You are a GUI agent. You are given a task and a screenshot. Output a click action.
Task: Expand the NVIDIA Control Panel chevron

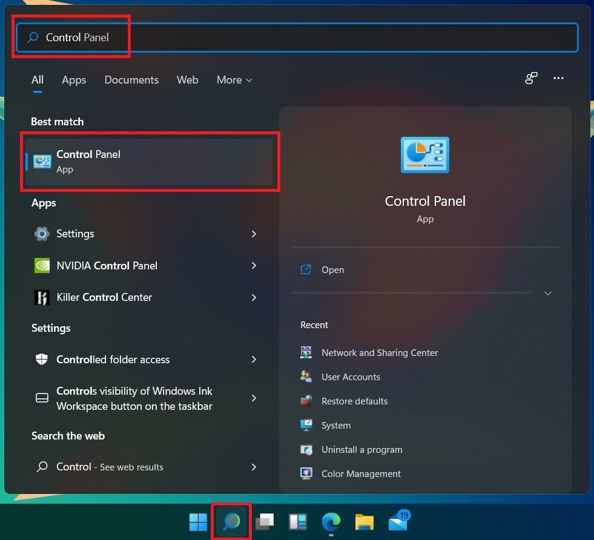pyautogui.click(x=254, y=265)
